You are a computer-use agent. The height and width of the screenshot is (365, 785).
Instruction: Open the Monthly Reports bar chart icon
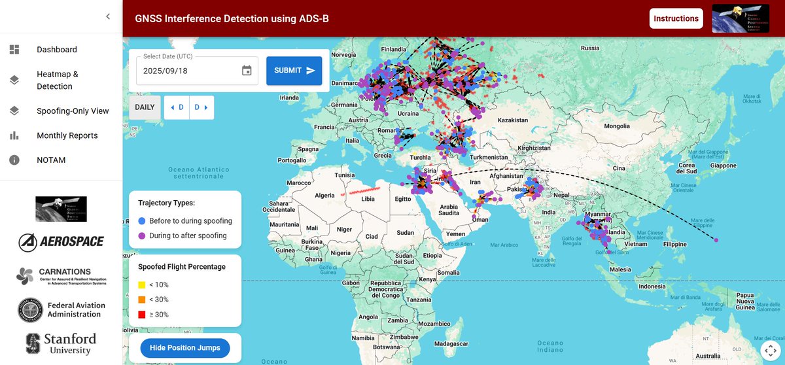14,135
